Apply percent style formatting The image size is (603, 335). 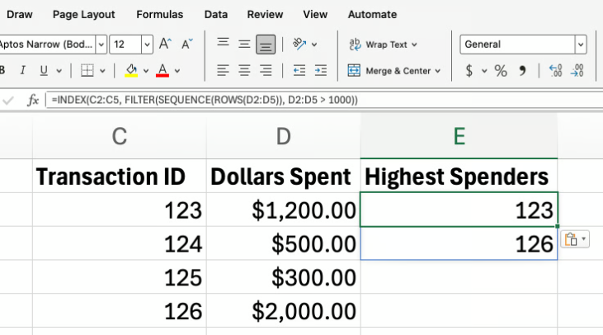[x=501, y=71]
